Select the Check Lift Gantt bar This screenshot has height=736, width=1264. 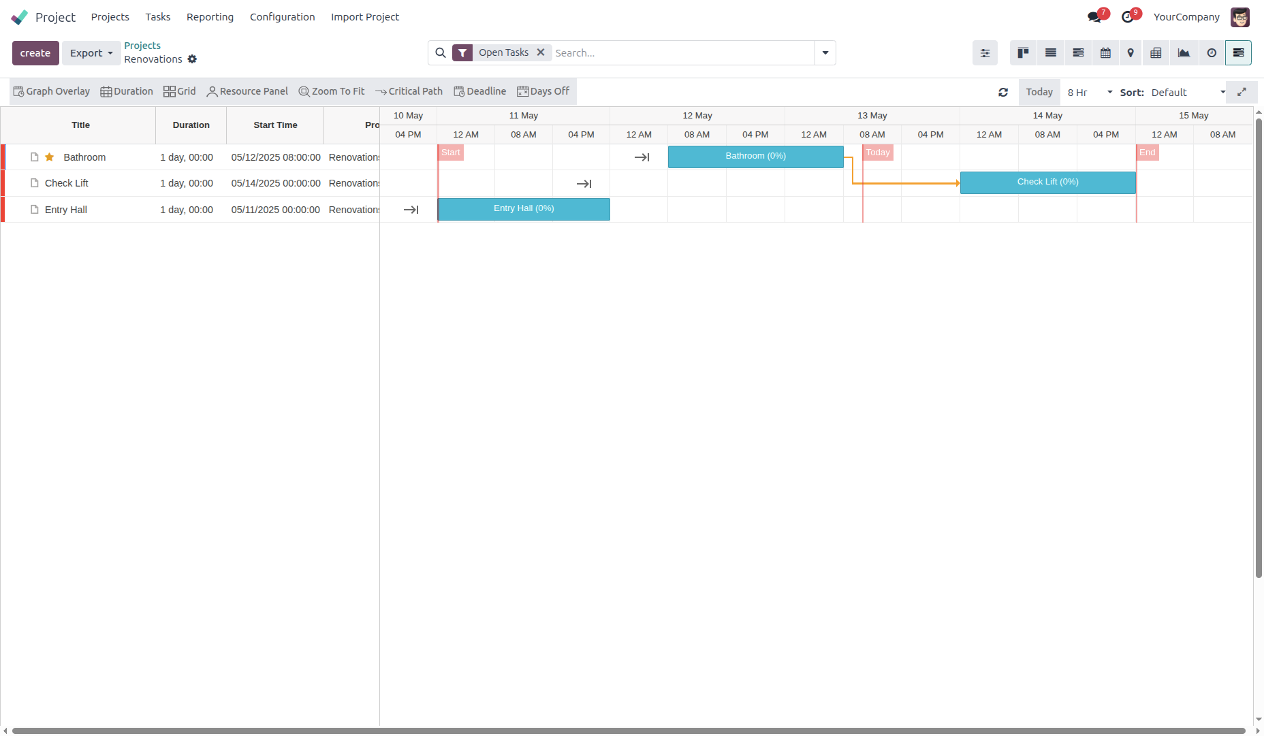1047,182
